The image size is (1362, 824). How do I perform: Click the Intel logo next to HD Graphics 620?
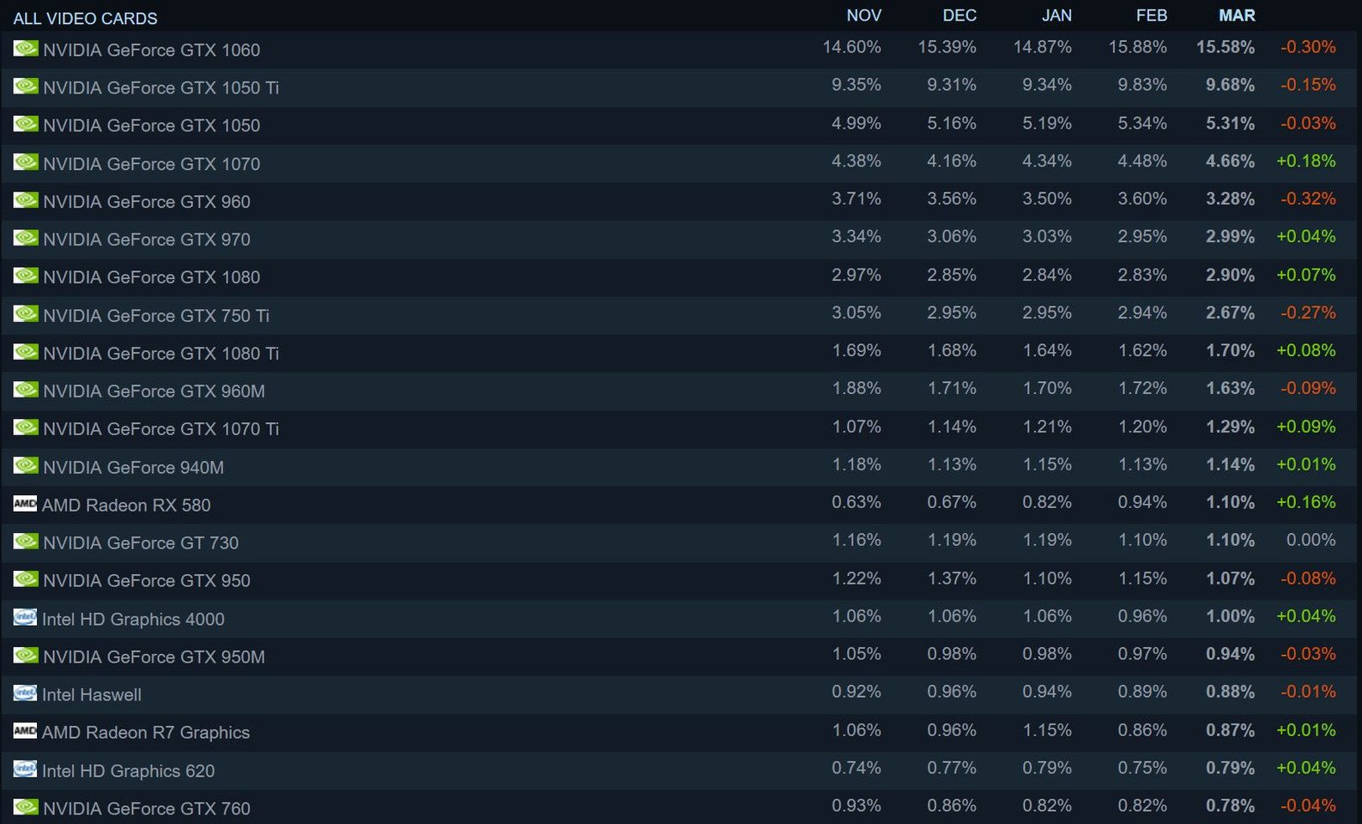(x=25, y=769)
